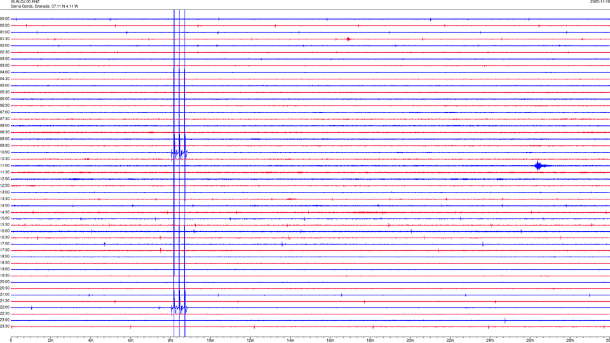Click the station code IG.ALOJ.00.EHZ header
610x343 pixels.
point(25,1)
